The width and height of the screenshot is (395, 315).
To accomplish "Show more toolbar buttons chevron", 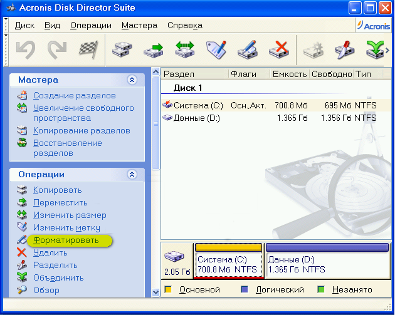I will (387, 50).
